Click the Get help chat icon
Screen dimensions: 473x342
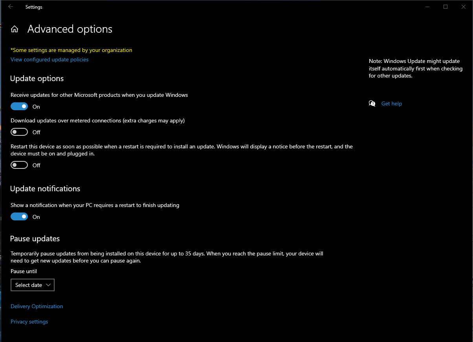tap(372, 104)
